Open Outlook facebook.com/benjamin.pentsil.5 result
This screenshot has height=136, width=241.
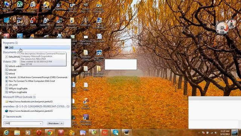point(29,102)
